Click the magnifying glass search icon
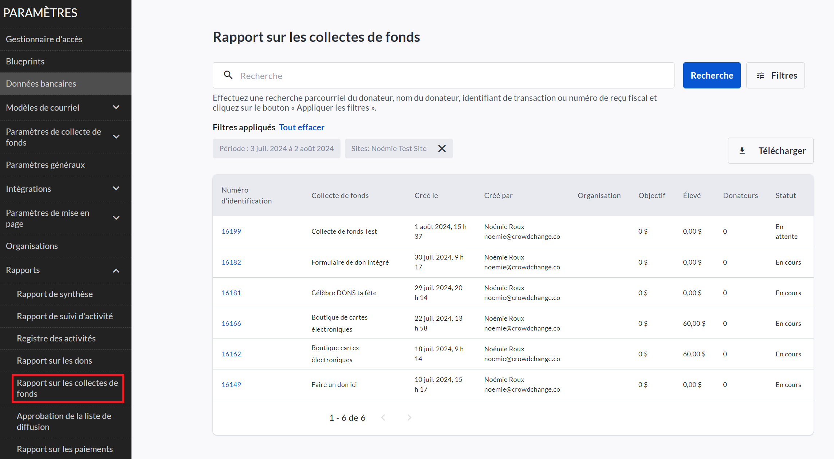The image size is (834, 459). (x=228, y=75)
